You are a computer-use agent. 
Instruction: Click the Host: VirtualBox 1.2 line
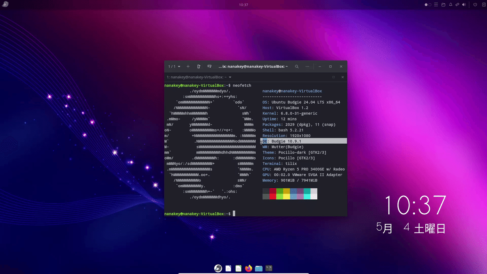(285, 108)
